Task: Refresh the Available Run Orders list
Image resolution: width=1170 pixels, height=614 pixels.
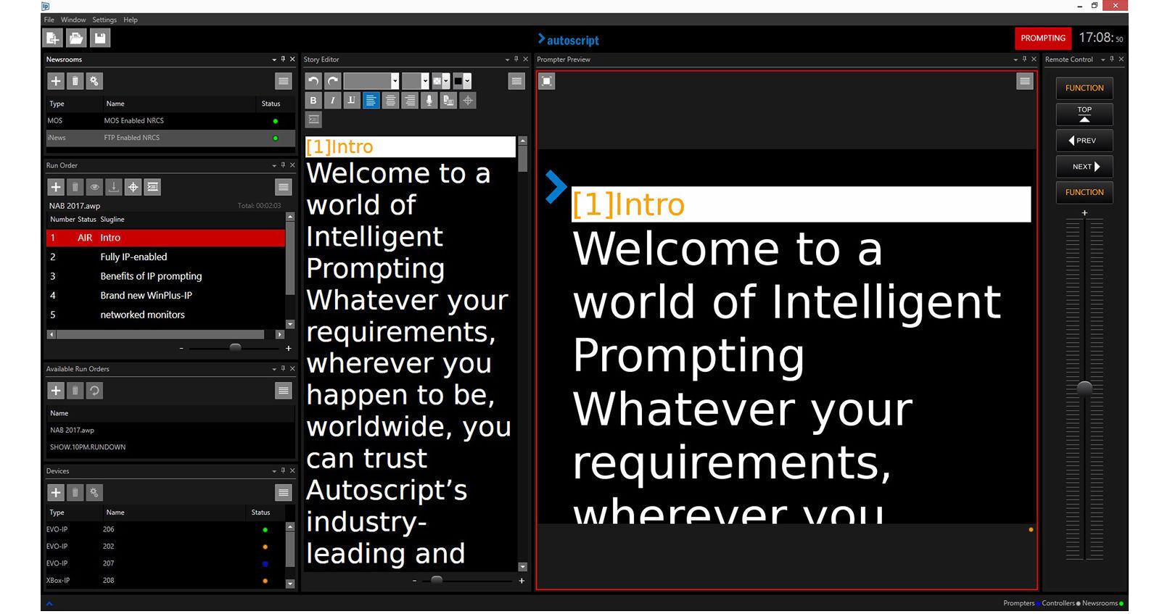Action: (94, 391)
